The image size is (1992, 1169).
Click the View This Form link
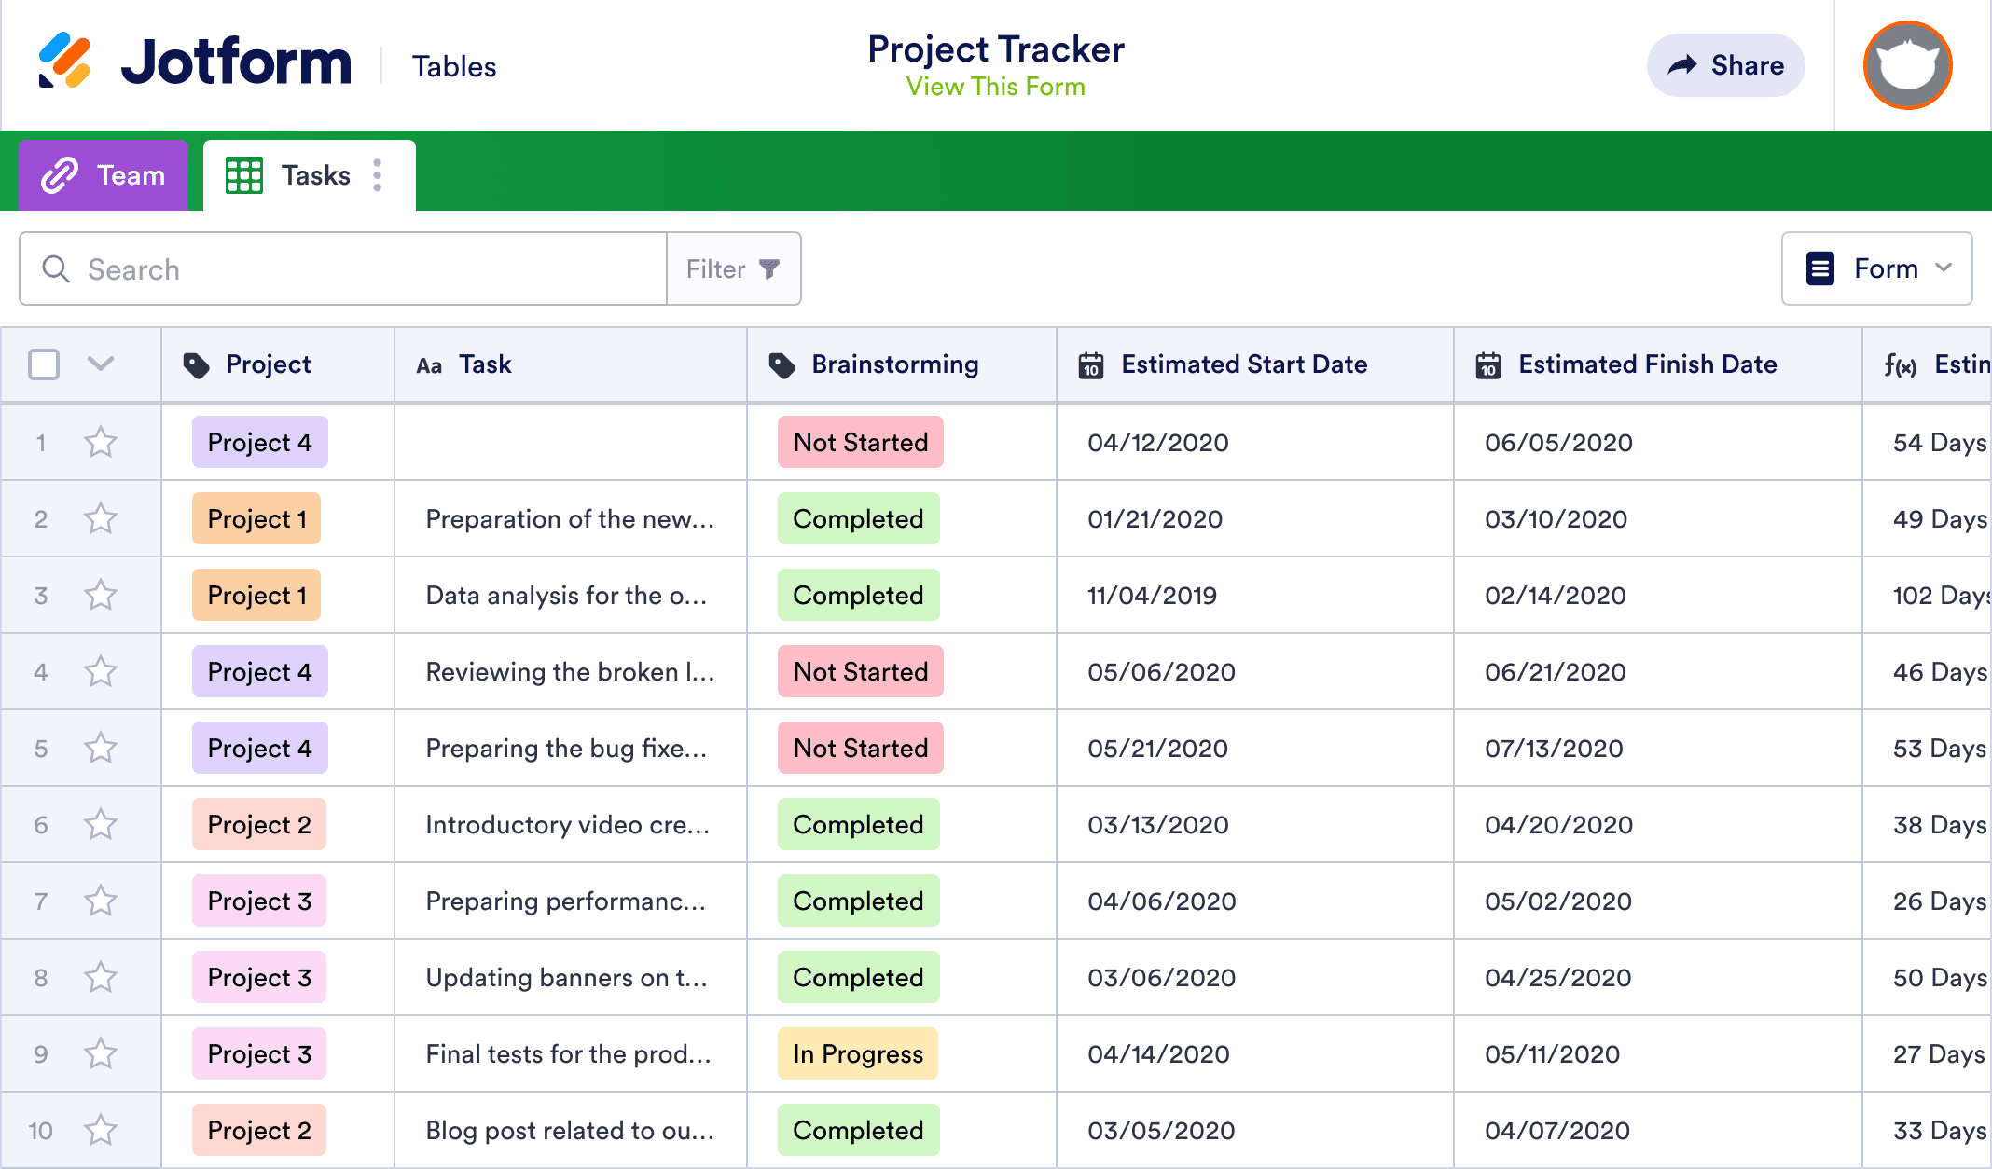pos(995,85)
